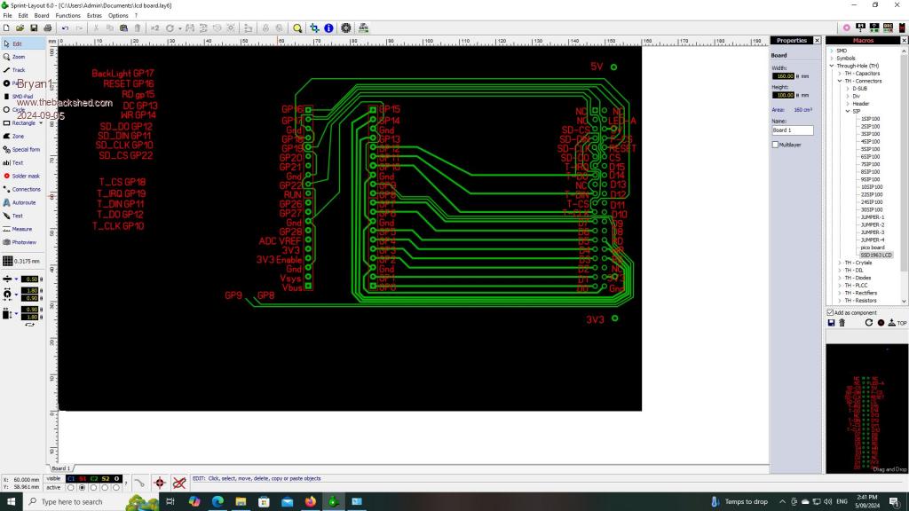Click the board Name input field

point(792,130)
